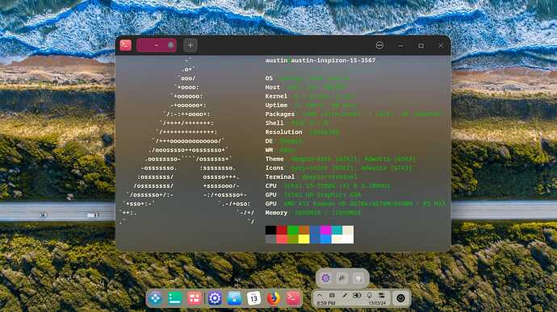Launch the Calendar app showing 13
557x312 pixels.
pyautogui.click(x=253, y=298)
